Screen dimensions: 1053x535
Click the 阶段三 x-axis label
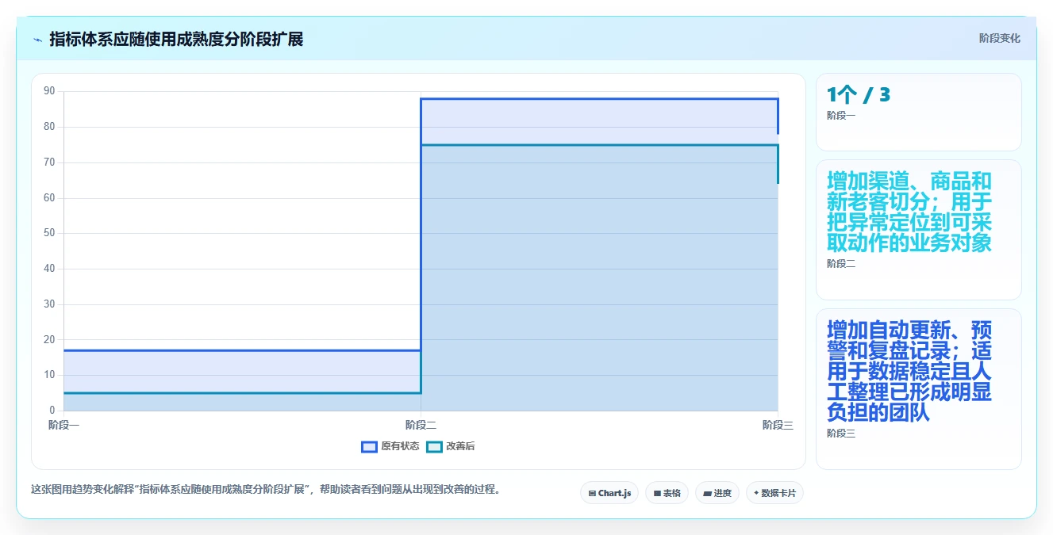(778, 426)
